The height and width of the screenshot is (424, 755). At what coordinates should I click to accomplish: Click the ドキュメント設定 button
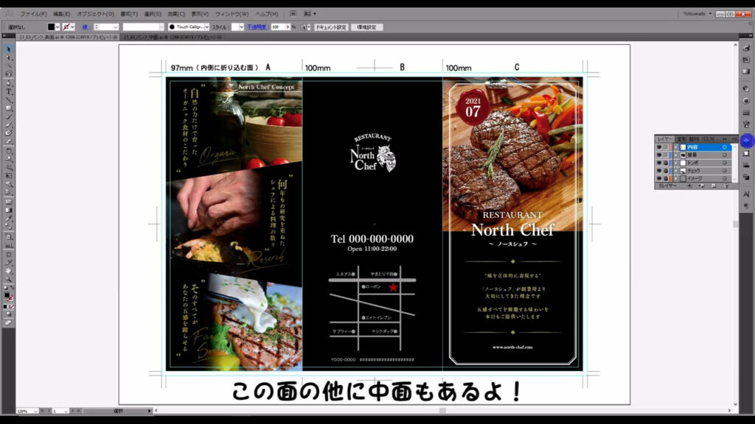(x=330, y=26)
